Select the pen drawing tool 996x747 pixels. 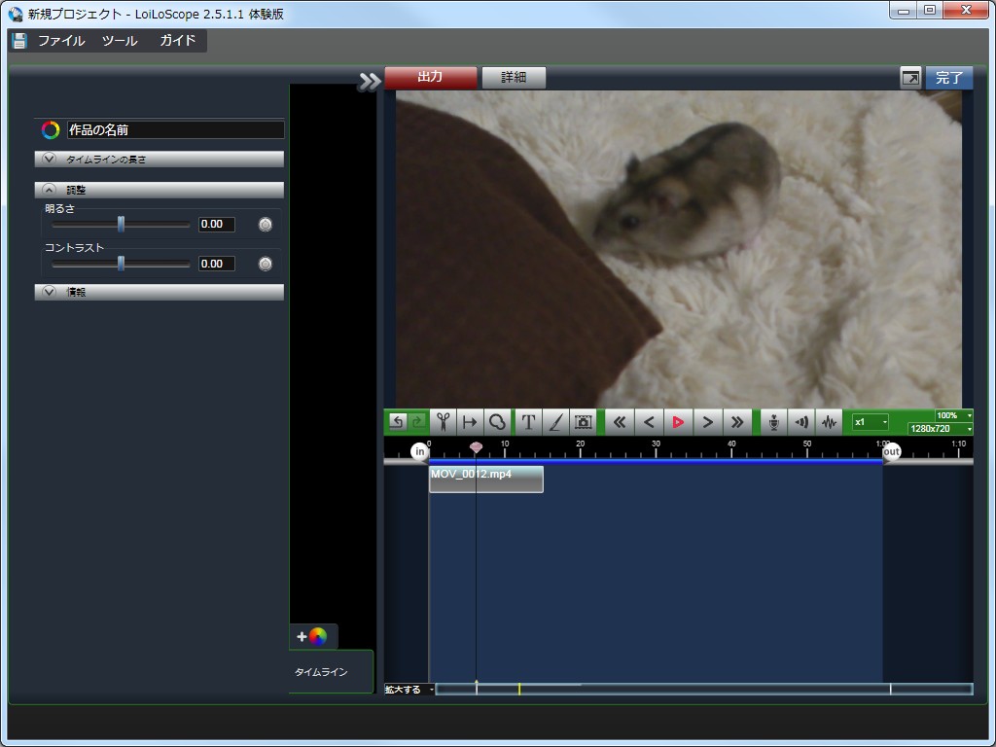(x=555, y=422)
